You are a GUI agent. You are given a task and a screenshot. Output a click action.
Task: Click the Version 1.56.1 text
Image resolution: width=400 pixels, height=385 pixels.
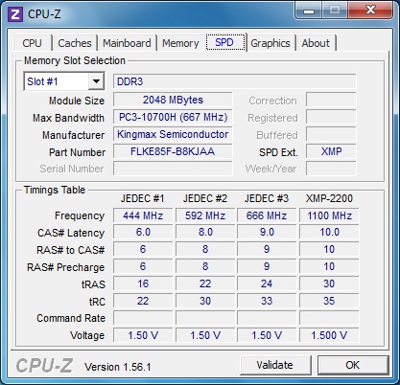tap(117, 367)
